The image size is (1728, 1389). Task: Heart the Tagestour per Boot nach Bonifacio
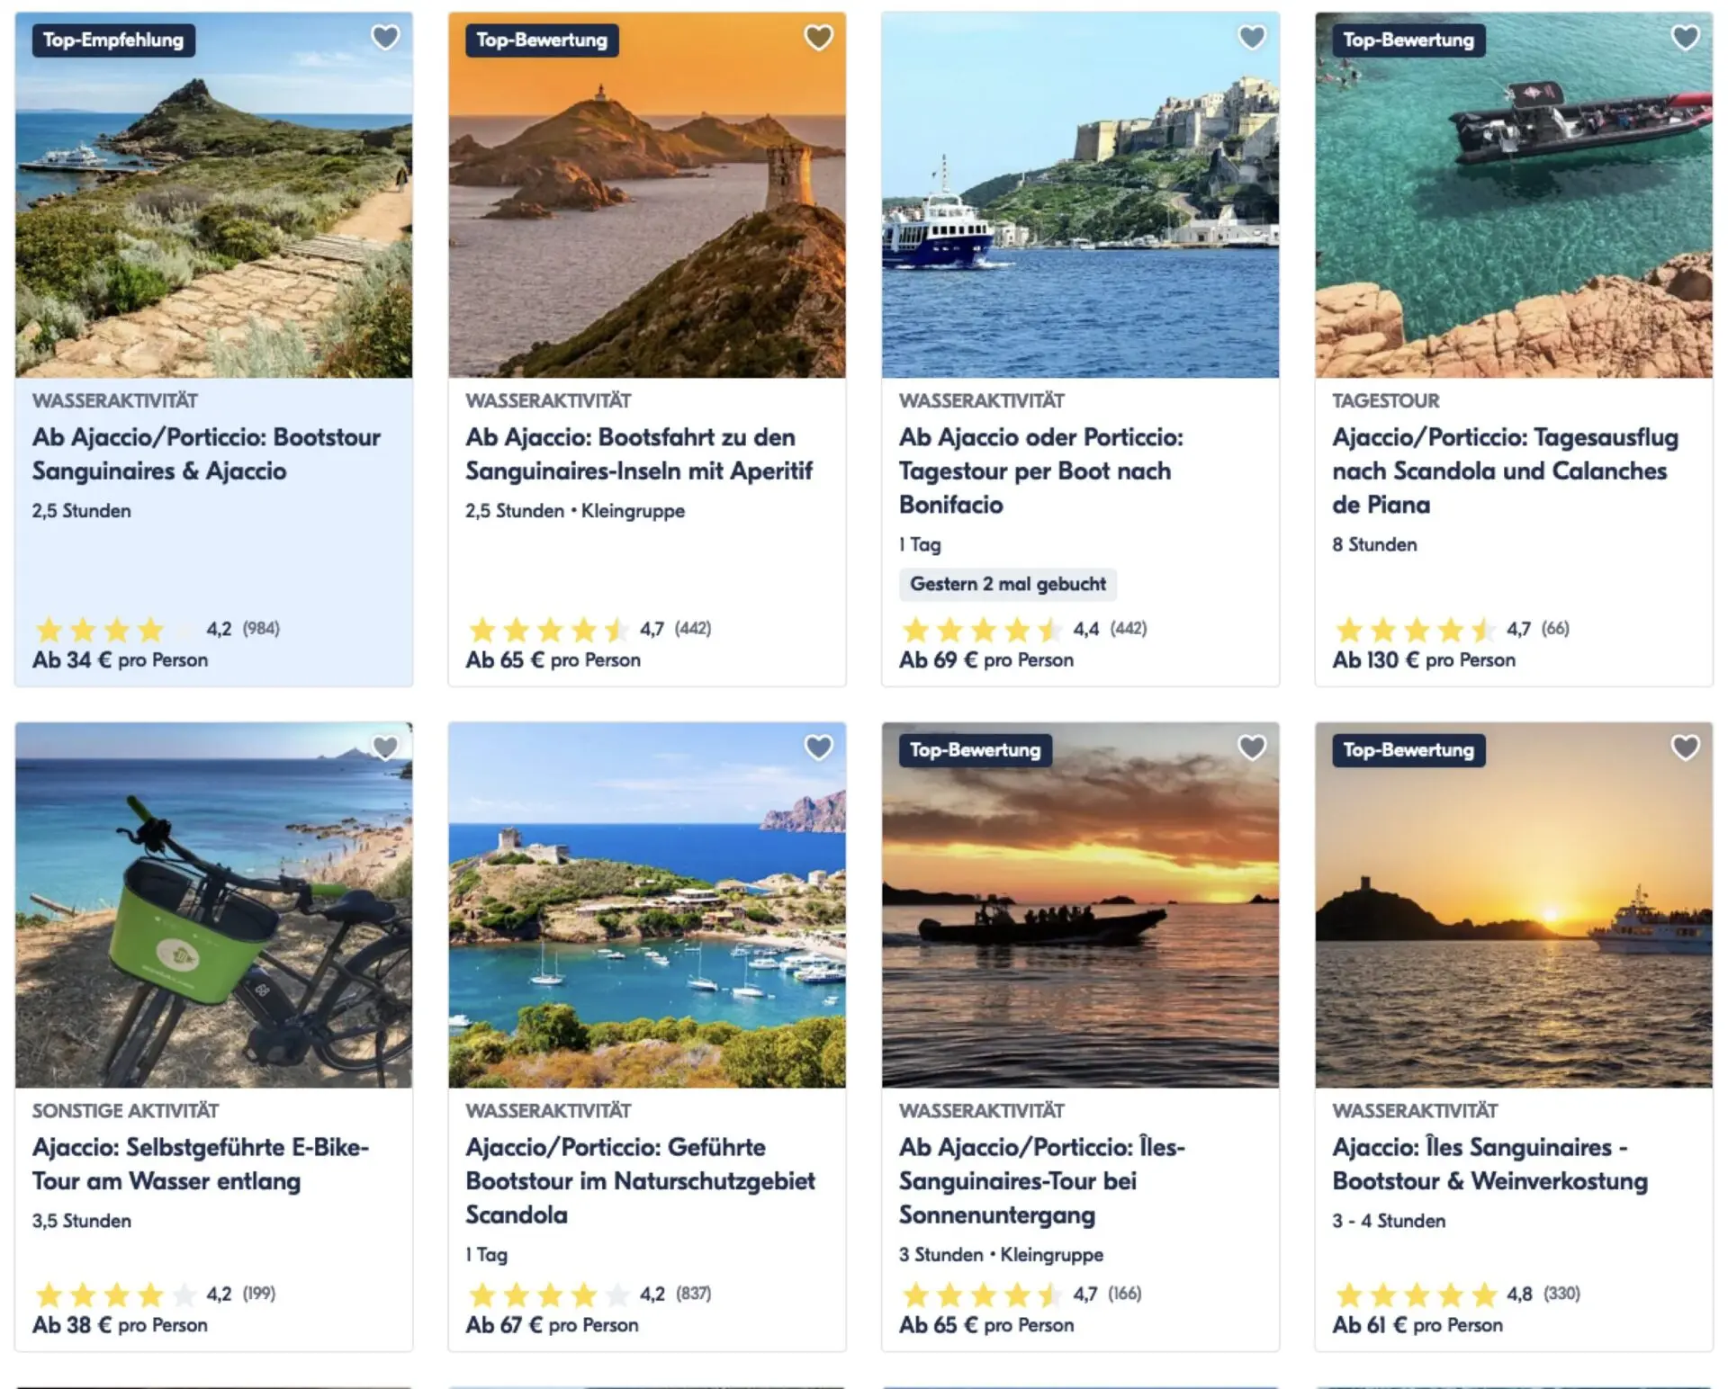[x=1252, y=38]
